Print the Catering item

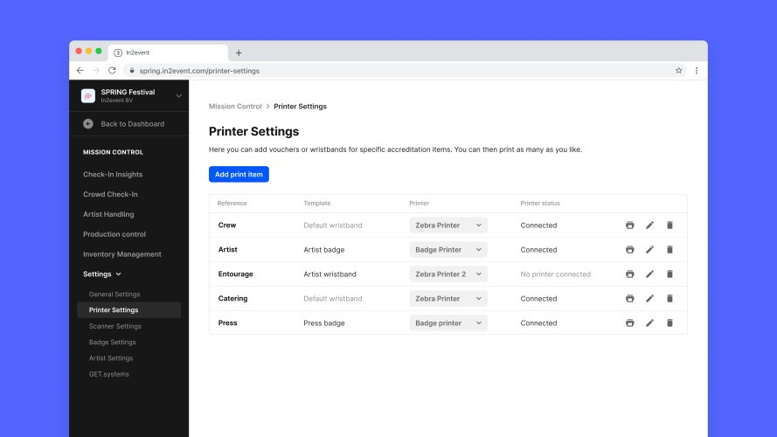point(630,298)
